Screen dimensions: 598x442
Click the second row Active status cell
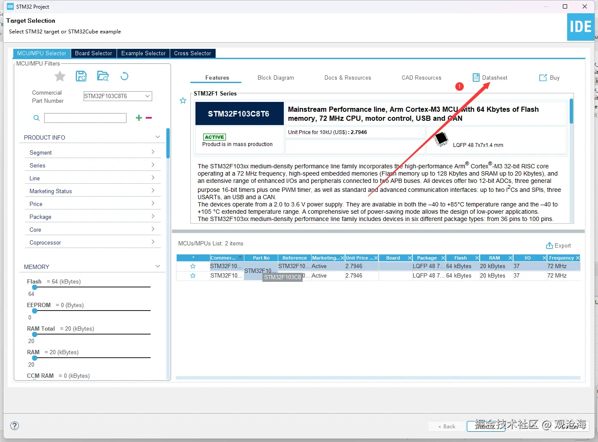[328, 275]
